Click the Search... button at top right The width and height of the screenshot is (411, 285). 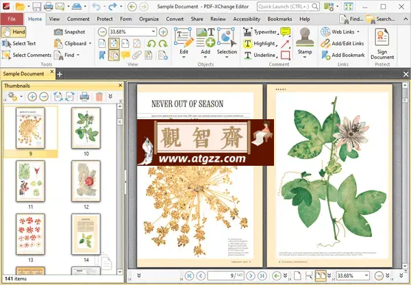pyautogui.click(x=380, y=19)
